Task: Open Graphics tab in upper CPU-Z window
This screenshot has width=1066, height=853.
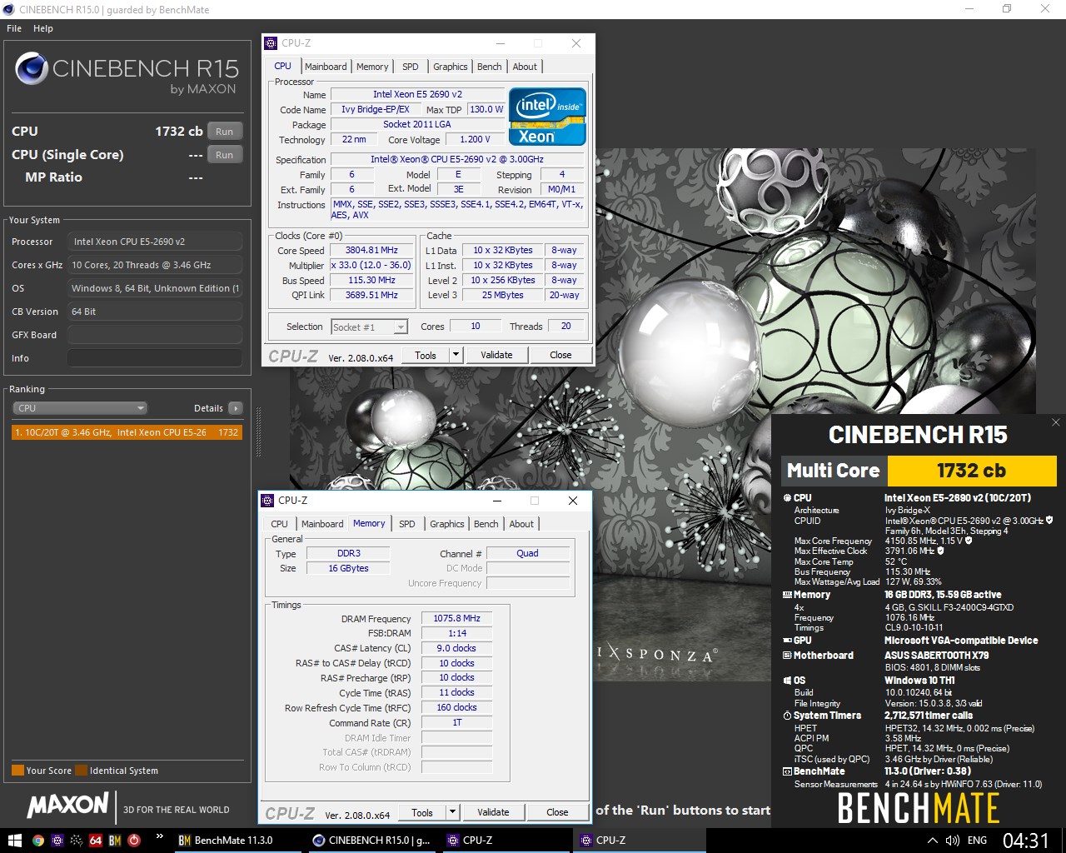Action: [451, 67]
